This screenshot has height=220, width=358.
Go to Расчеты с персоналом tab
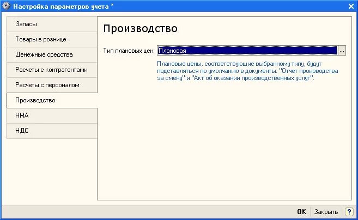[52, 85]
